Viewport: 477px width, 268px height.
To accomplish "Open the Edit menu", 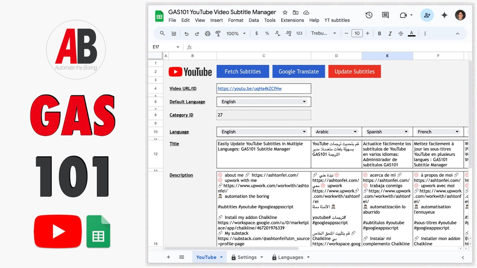I will pos(185,20).
